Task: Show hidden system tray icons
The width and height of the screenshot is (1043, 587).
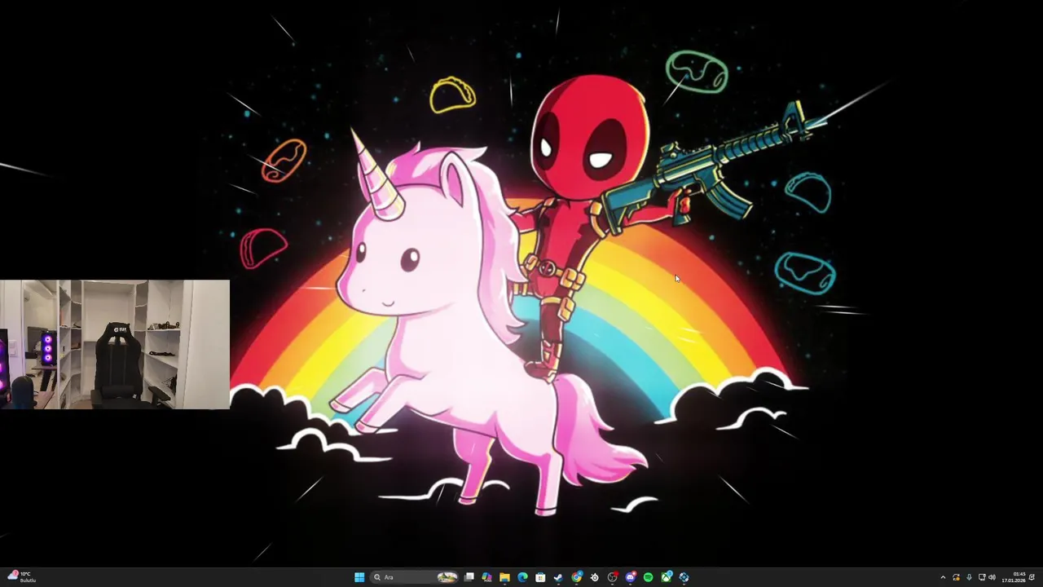Action: pos(943,577)
